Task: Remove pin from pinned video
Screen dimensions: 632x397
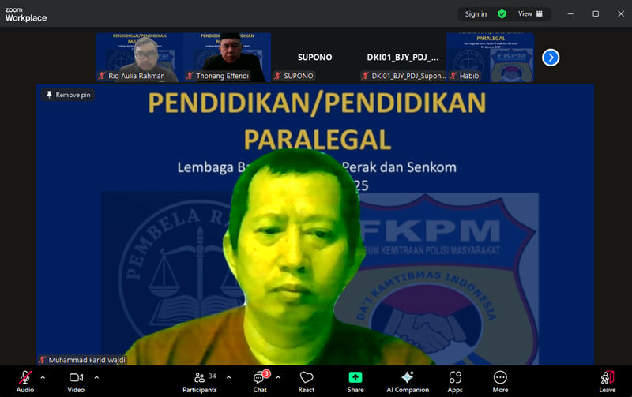Action: 68,95
